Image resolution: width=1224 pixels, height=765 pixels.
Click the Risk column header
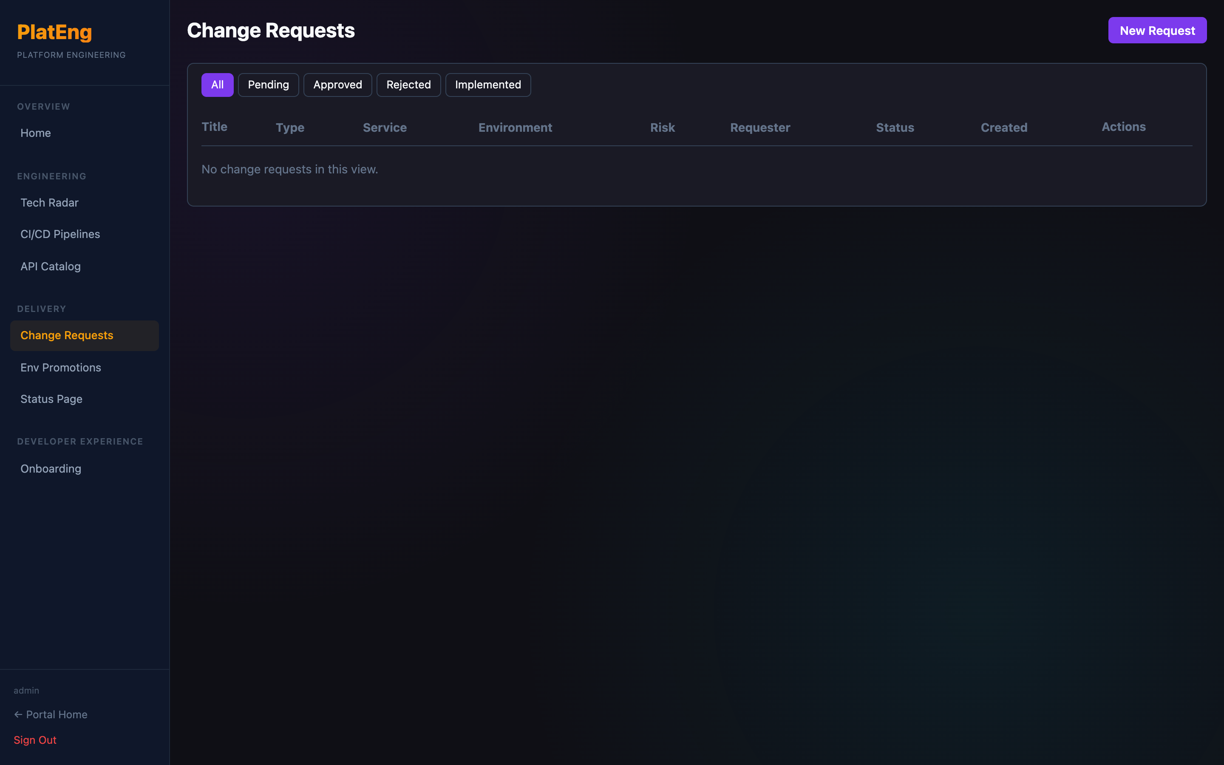662,127
